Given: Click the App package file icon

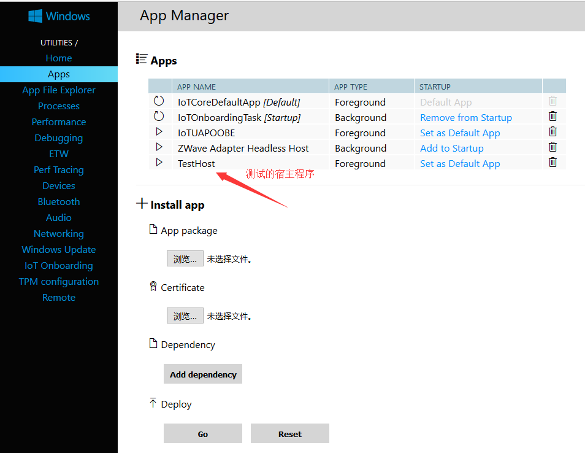Looking at the screenshot, I should [x=153, y=230].
